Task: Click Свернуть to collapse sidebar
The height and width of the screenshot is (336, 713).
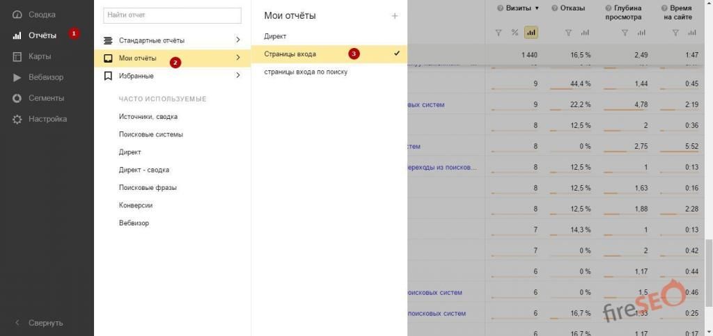Action: point(45,323)
